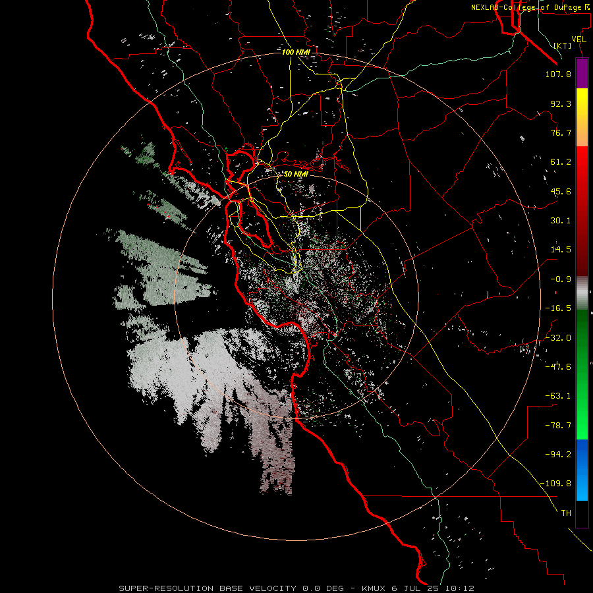Select the -109.8 velocity scale value
Image resolution: width=593 pixels, height=593 pixels.
[555, 484]
